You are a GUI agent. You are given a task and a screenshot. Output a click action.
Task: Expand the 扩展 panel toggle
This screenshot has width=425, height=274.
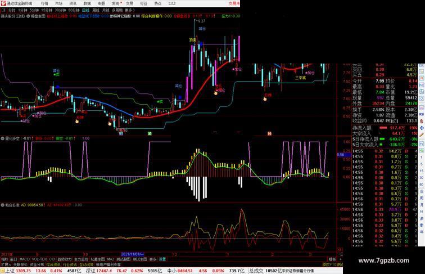[6, 264]
